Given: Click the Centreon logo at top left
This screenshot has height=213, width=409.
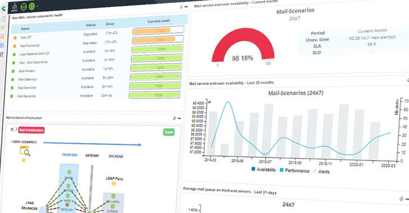Looking at the screenshot, I should click(x=3, y=8).
